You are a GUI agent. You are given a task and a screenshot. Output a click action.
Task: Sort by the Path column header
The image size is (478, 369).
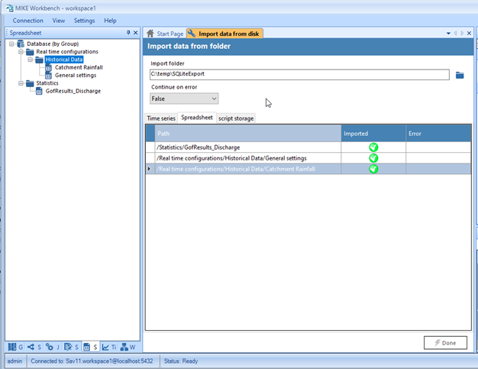[x=248, y=133]
